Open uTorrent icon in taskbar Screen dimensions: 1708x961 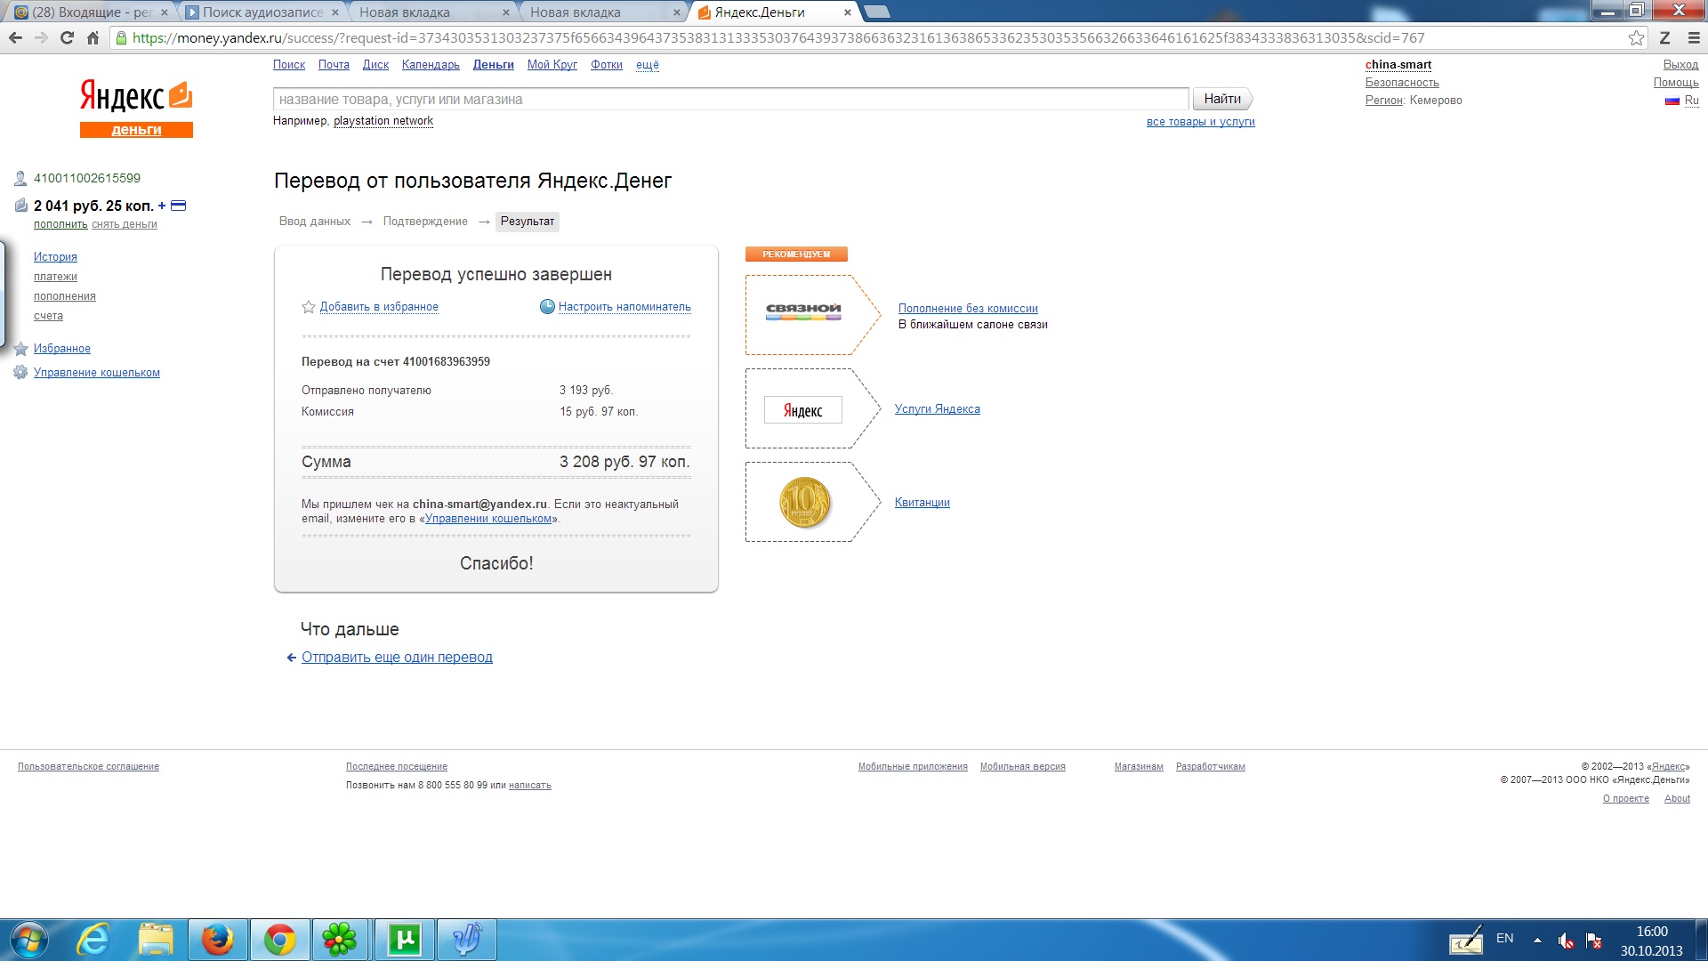point(405,940)
